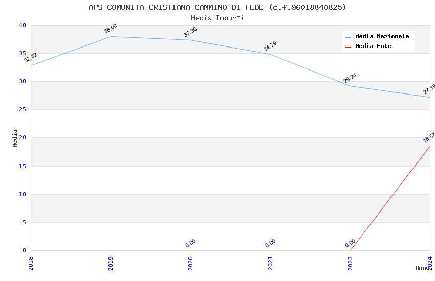
Task: Click the 0.00 label above 2021
Action: (270, 243)
